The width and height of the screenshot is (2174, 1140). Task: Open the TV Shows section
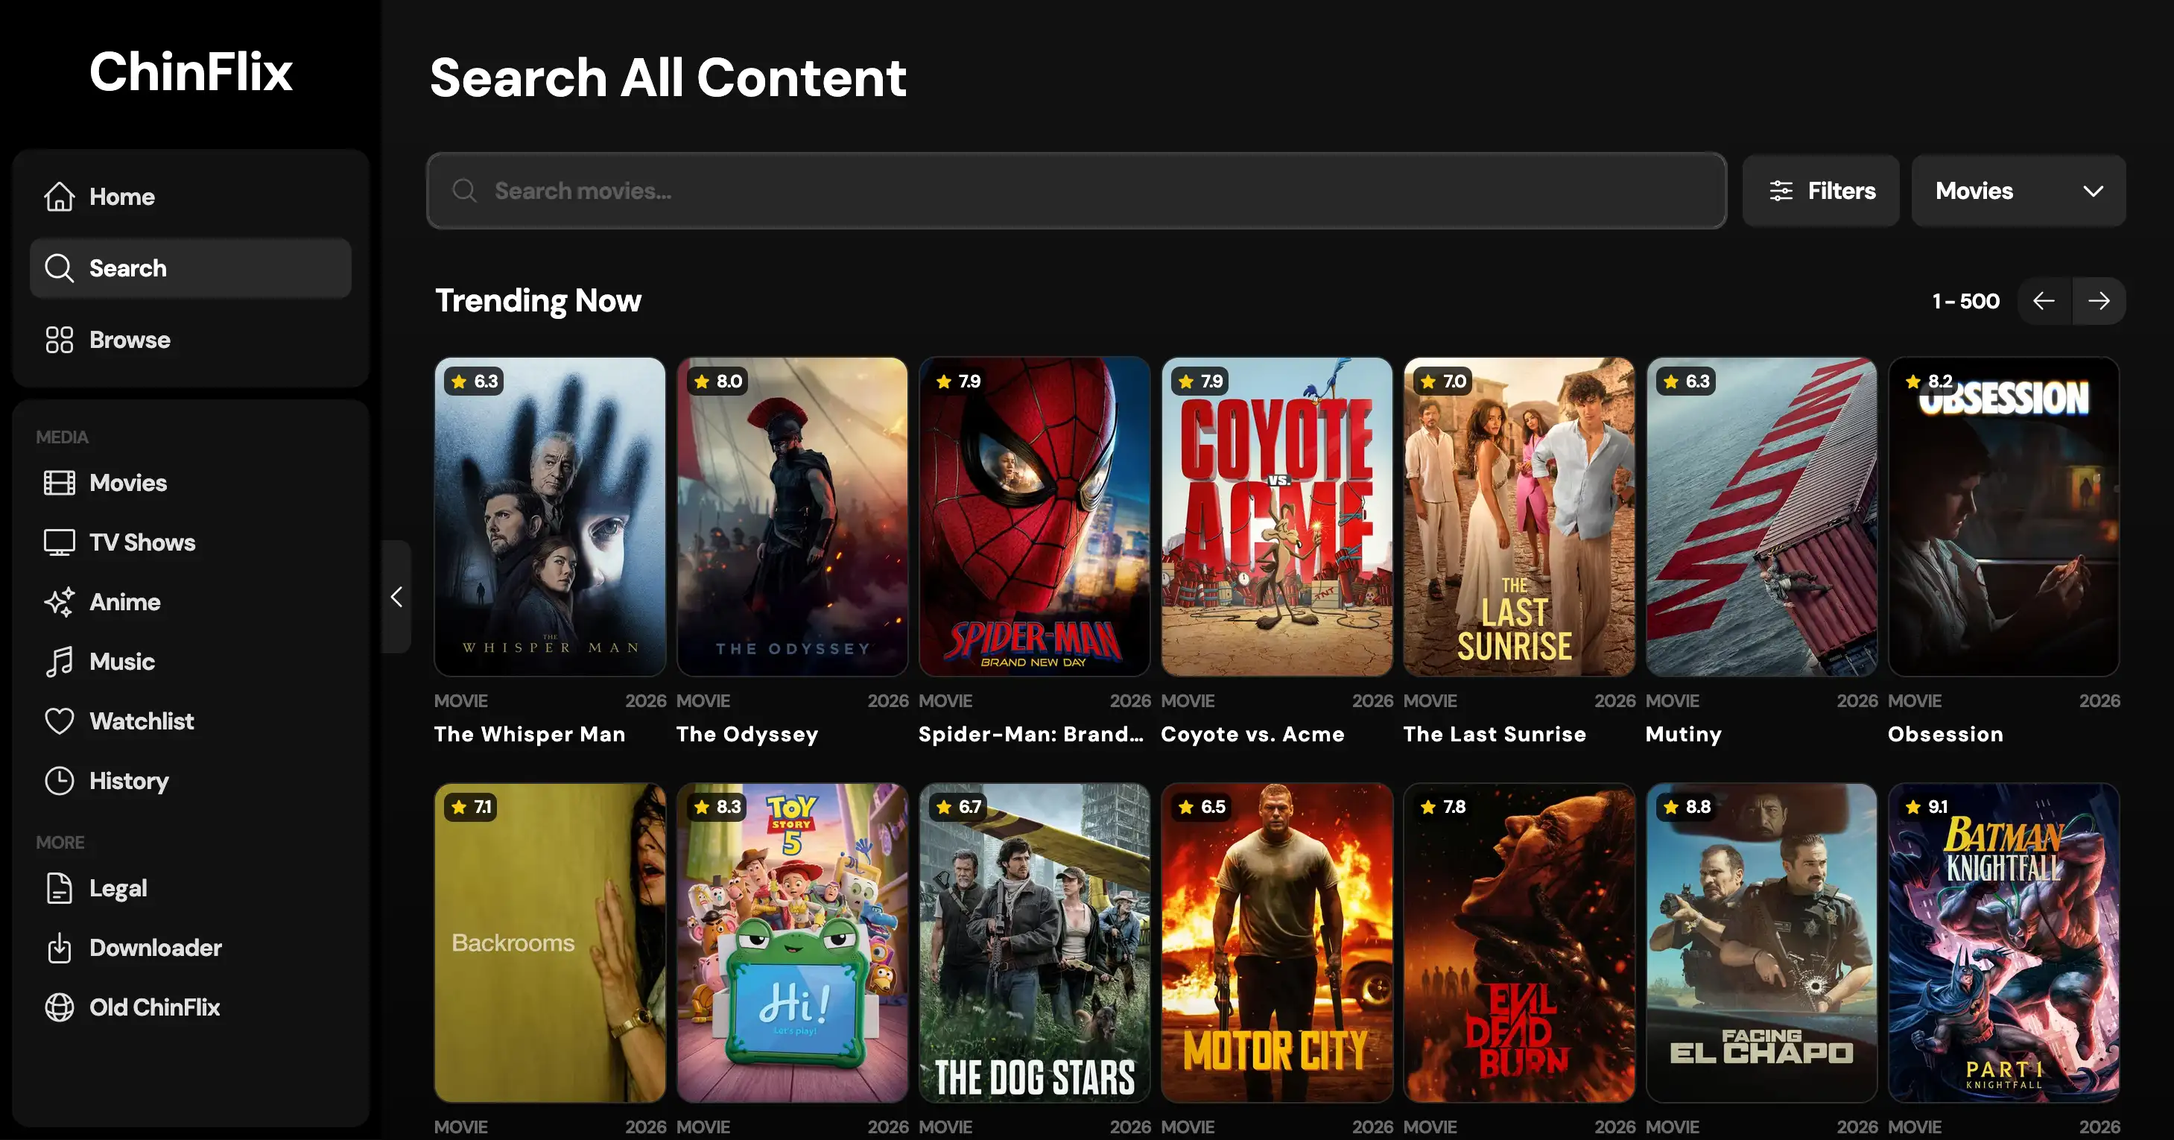191,542
